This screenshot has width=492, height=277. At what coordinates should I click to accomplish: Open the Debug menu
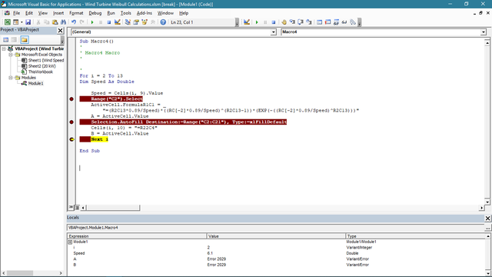coord(95,13)
